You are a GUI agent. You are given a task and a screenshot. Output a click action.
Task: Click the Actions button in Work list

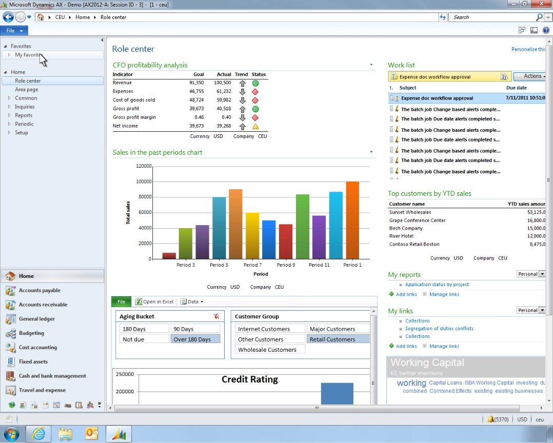pyautogui.click(x=530, y=76)
